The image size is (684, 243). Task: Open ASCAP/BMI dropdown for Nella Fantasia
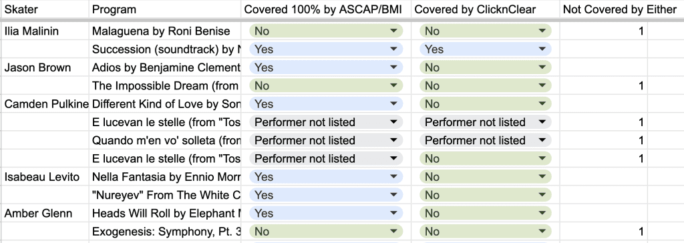coord(326,177)
